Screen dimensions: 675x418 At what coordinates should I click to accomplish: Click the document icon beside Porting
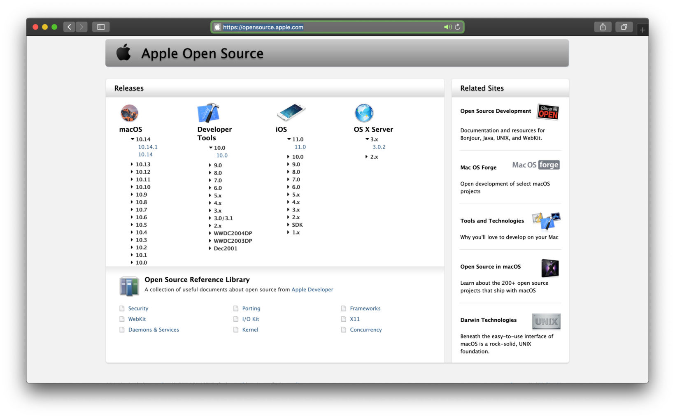[x=236, y=309]
